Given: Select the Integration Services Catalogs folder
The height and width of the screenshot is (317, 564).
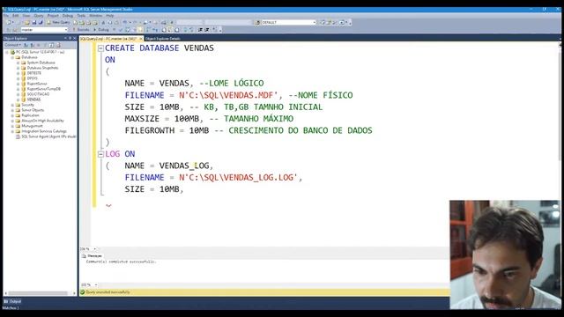Looking at the screenshot, I should point(44,131).
